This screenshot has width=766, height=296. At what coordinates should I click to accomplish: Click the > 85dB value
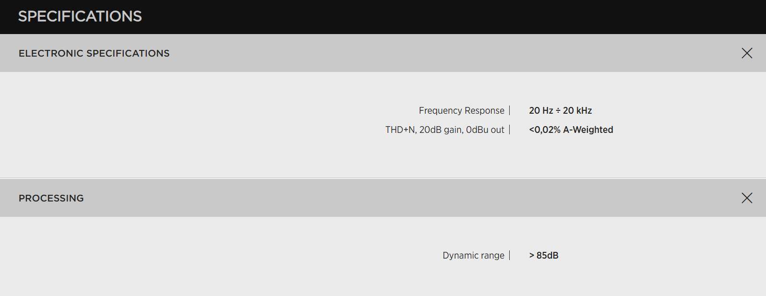544,256
